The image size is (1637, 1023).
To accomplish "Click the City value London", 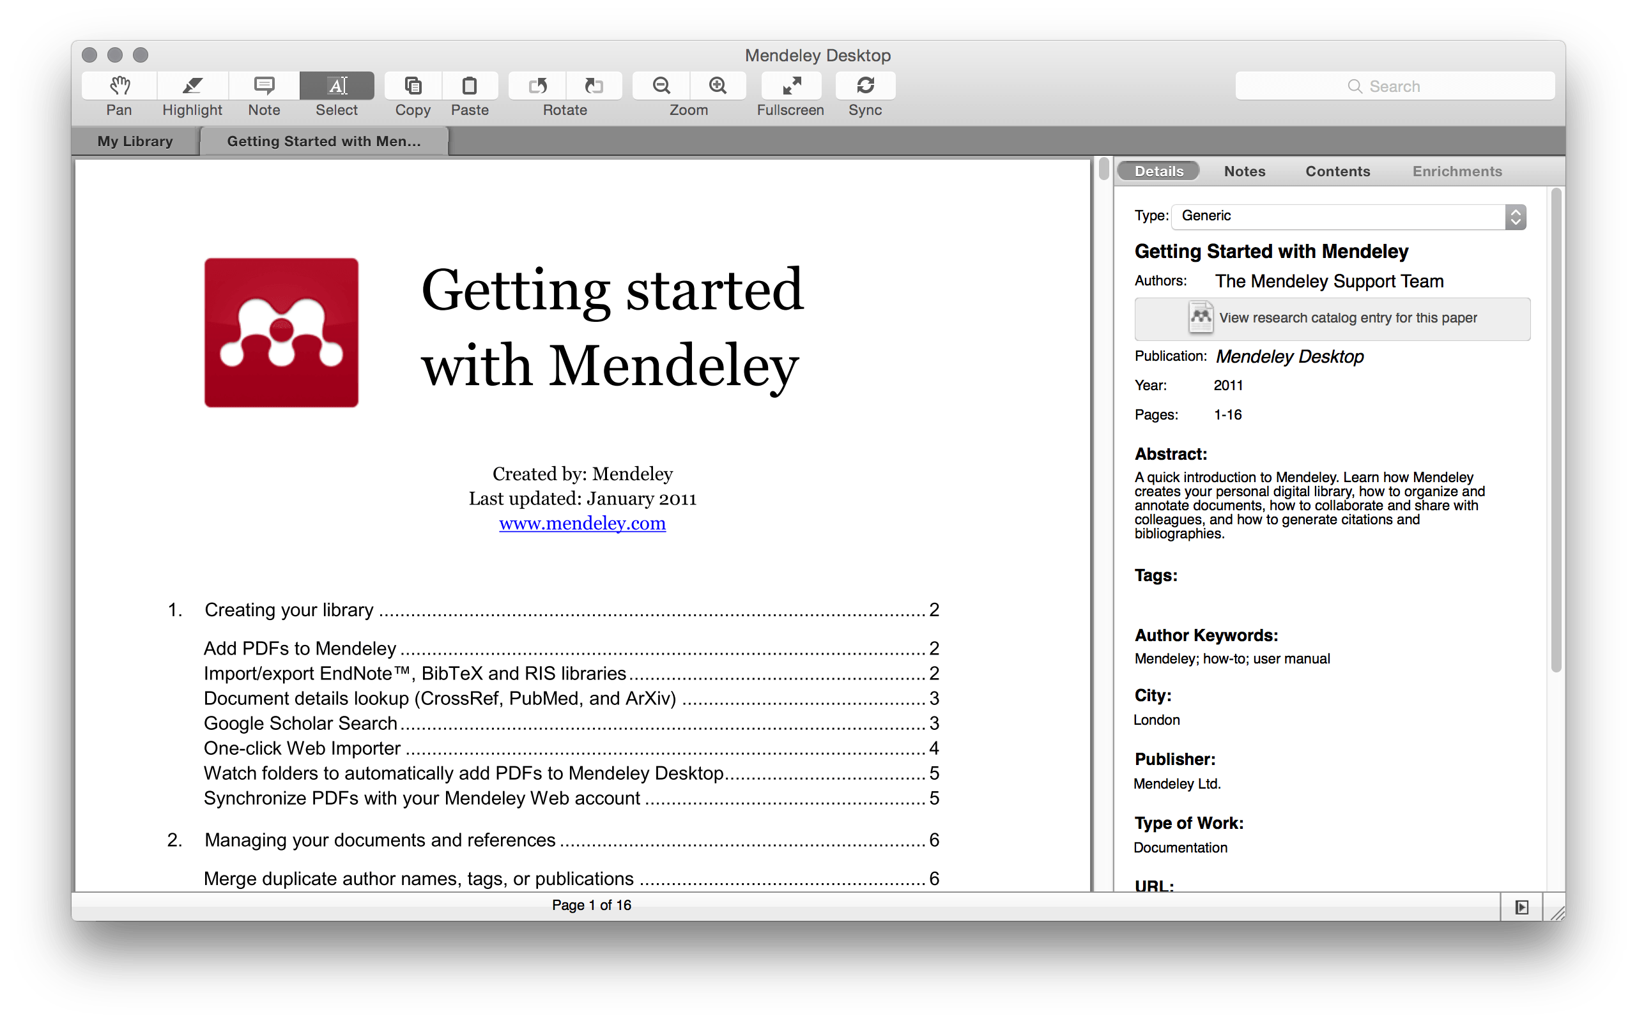I will pyautogui.click(x=1157, y=720).
